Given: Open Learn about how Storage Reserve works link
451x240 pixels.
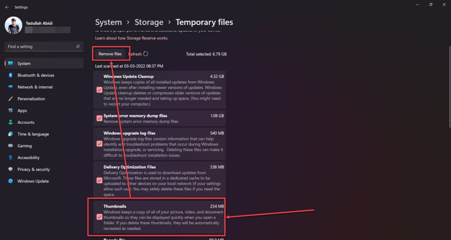Looking at the screenshot, I should (131, 38).
